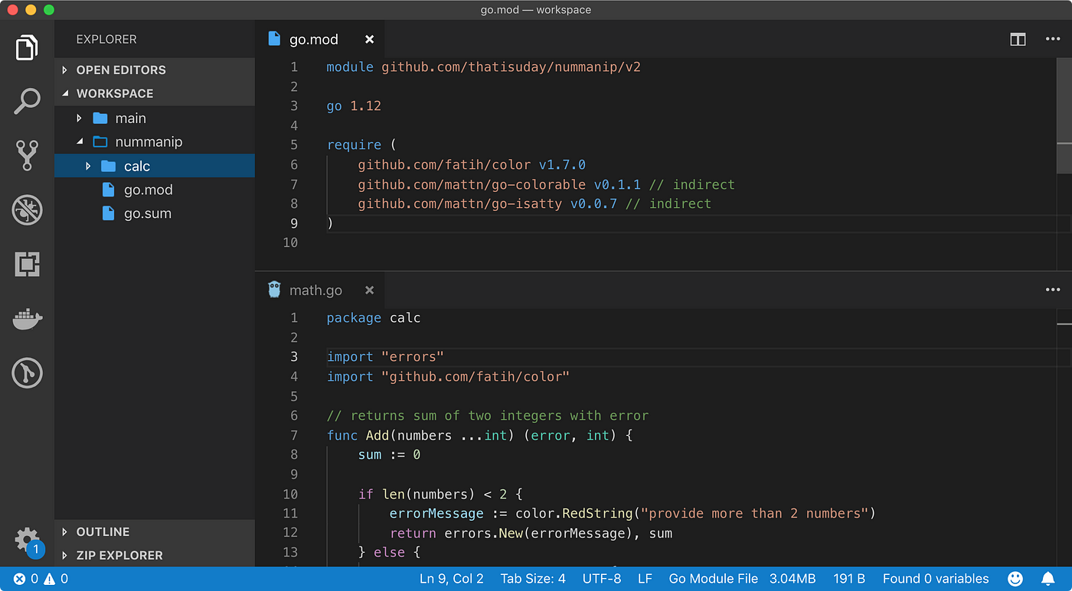Click the import "errors" line in math.go

click(385, 357)
